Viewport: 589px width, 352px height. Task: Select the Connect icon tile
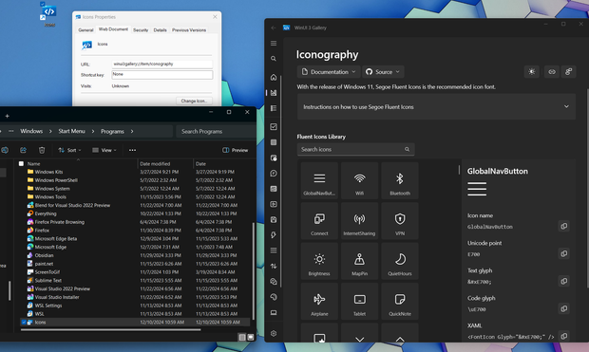pos(319,221)
